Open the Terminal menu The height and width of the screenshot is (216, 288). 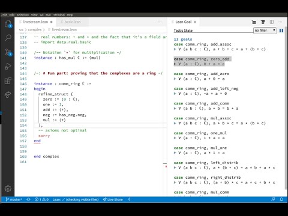point(59,15)
